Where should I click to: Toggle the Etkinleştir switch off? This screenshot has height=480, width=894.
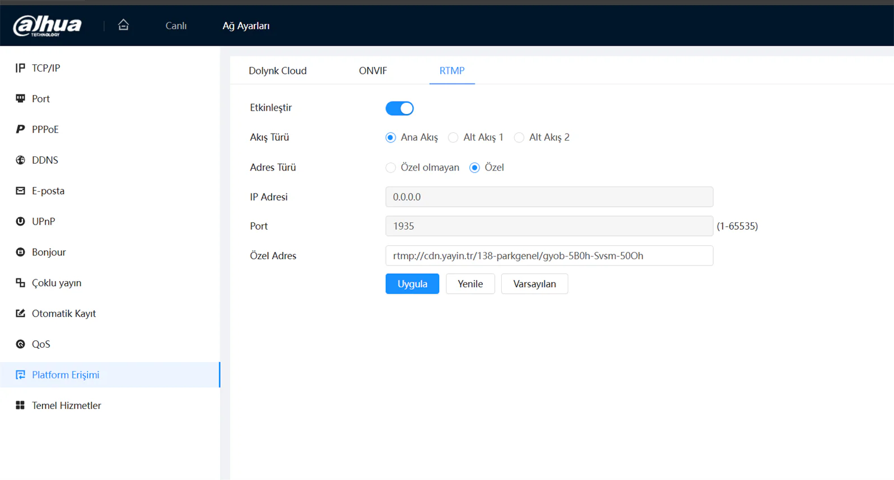click(400, 108)
